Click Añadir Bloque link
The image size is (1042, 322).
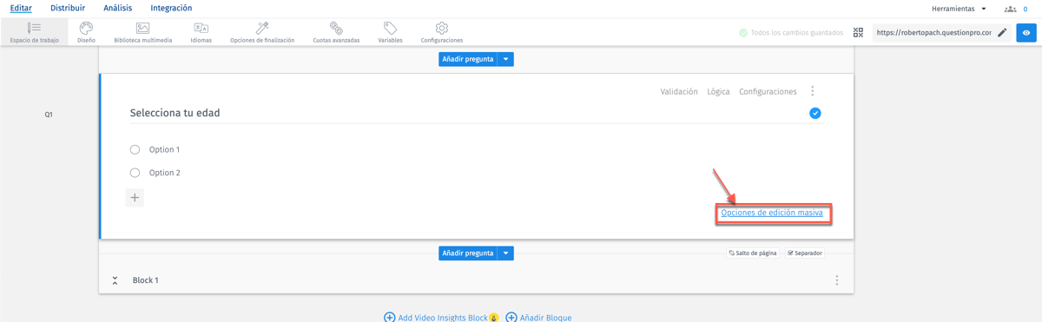click(538, 317)
